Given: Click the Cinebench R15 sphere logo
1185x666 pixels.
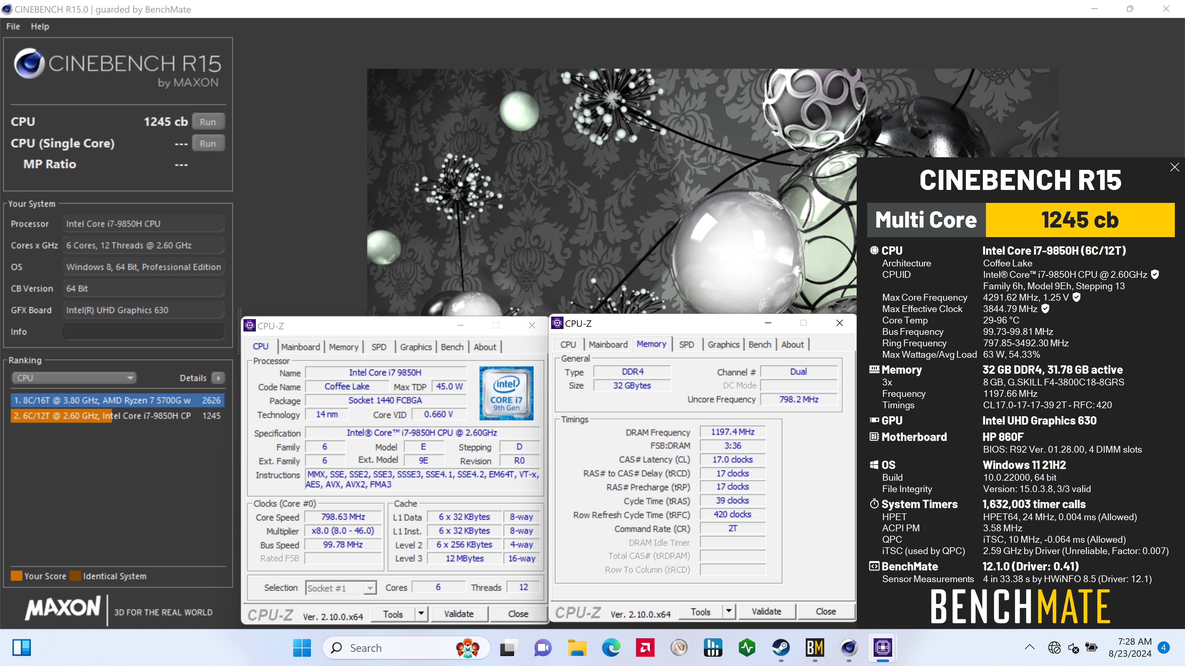Looking at the screenshot, I should tap(29, 63).
